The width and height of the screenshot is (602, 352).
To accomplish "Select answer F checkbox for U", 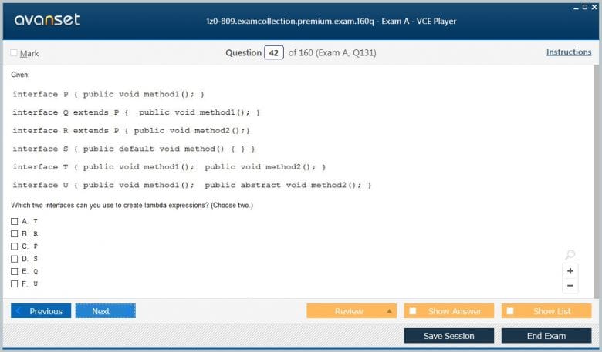I will (14, 283).
